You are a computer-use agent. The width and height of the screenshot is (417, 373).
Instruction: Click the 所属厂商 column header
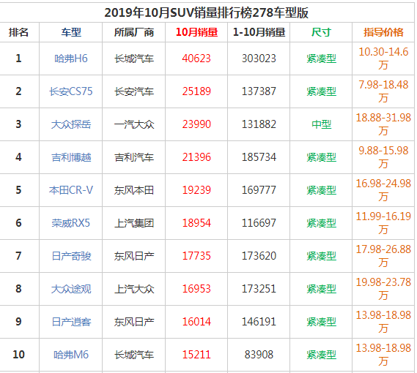pyautogui.click(x=134, y=32)
